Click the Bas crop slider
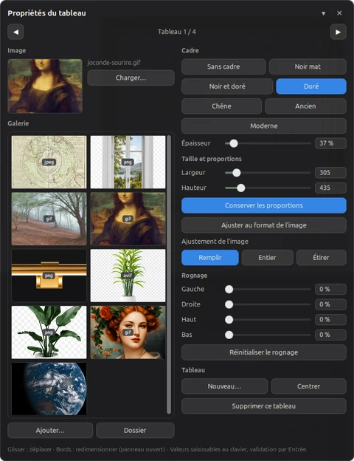 268,335
